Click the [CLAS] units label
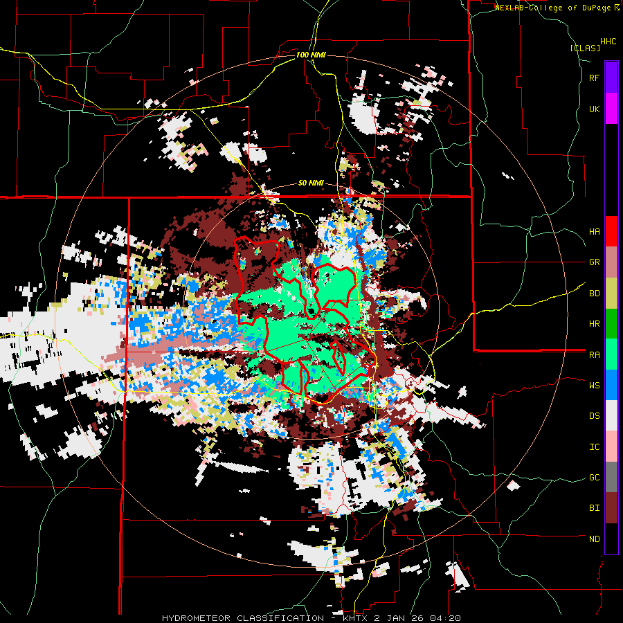Screen dimensions: 623x623 pos(585,48)
